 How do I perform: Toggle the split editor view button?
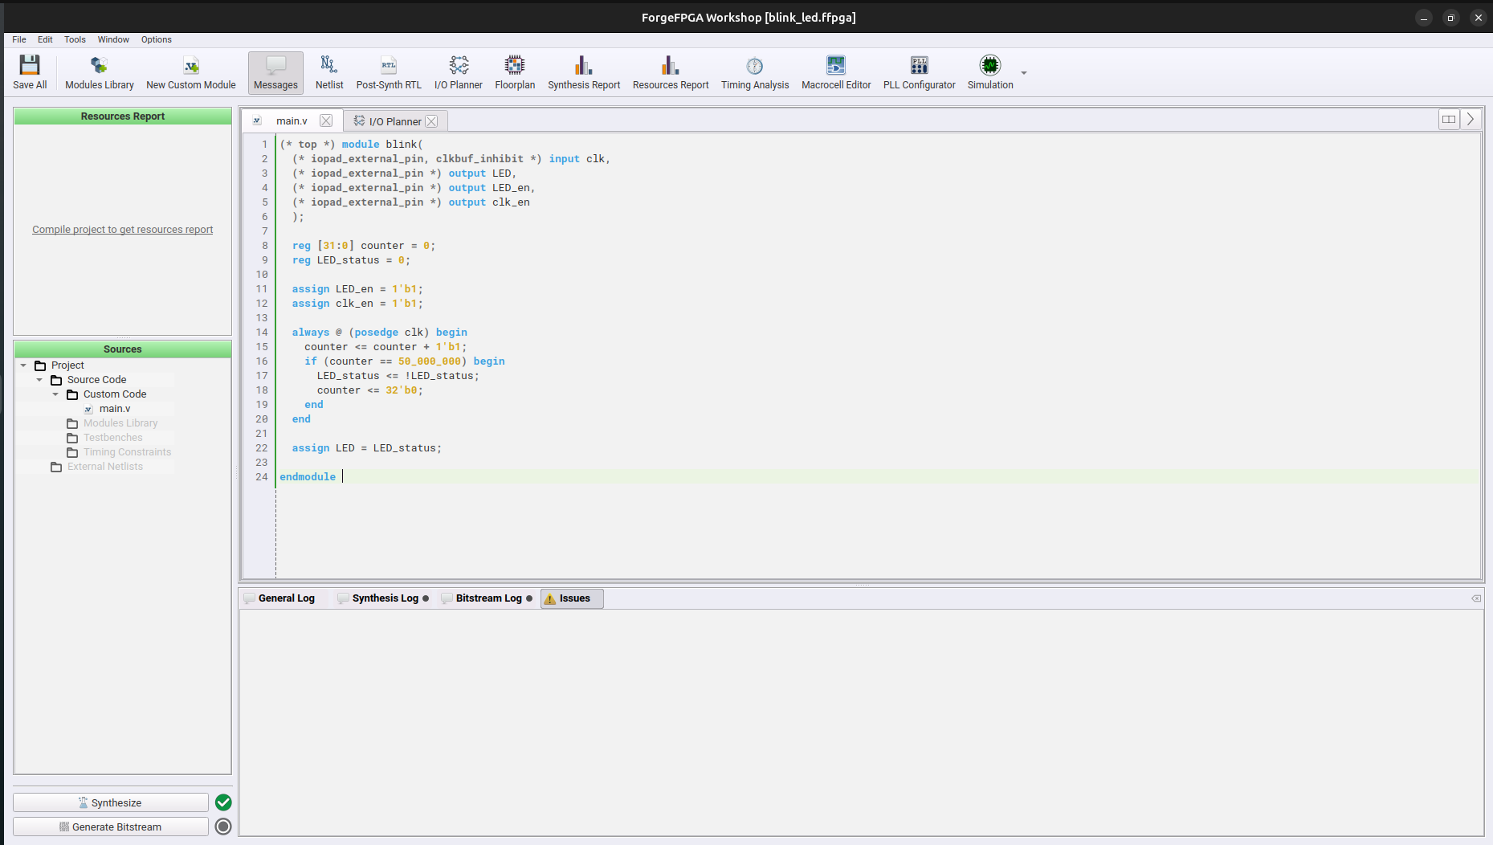click(x=1448, y=120)
